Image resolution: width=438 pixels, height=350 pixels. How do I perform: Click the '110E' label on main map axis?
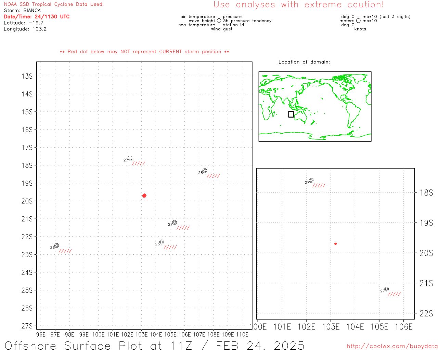tap(242, 334)
